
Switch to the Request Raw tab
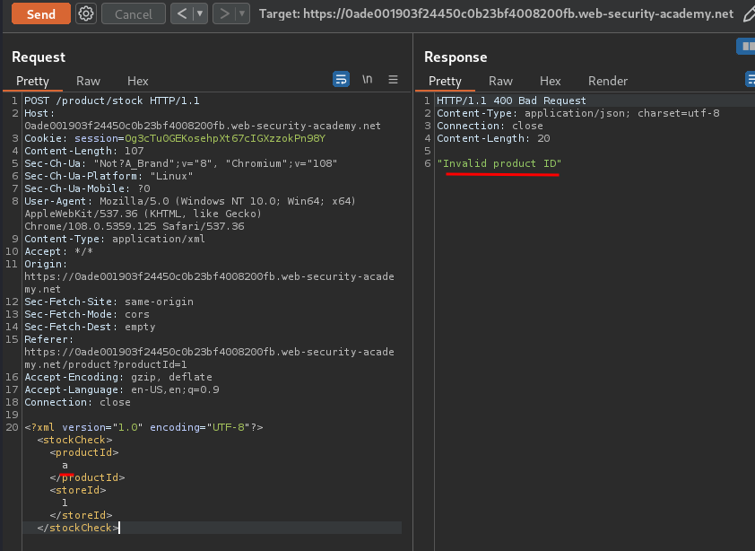[88, 81]
